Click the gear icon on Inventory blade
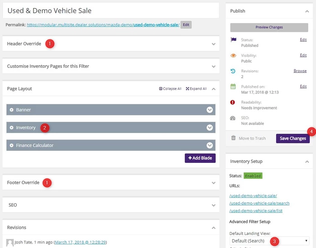 click(11, 128)
